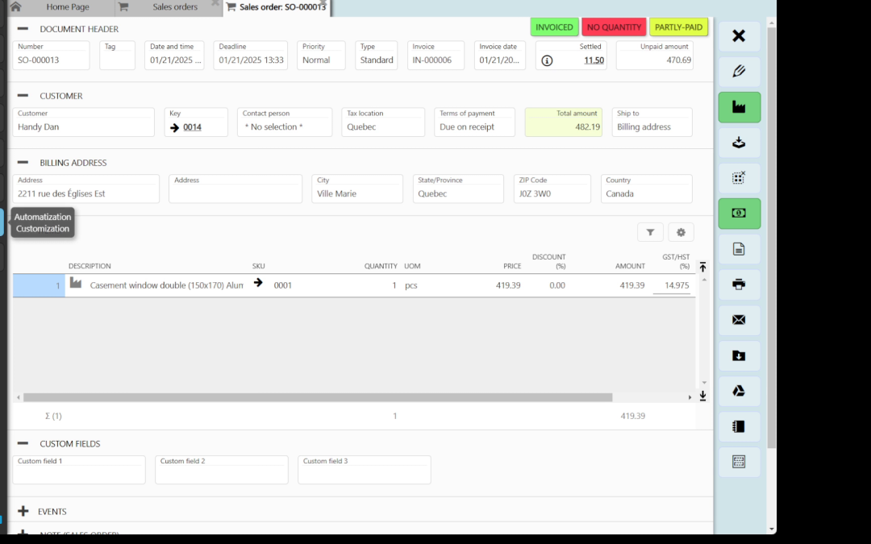Click the bottom grid table icon in sidebar
The width and height of the screenshot is (871, 544).
[739, 462]
